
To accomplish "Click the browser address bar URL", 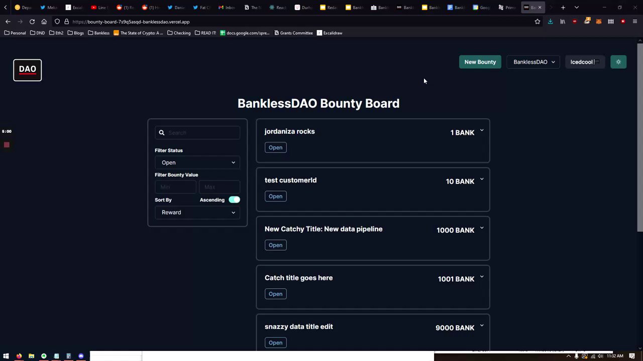I will point(131,22).
